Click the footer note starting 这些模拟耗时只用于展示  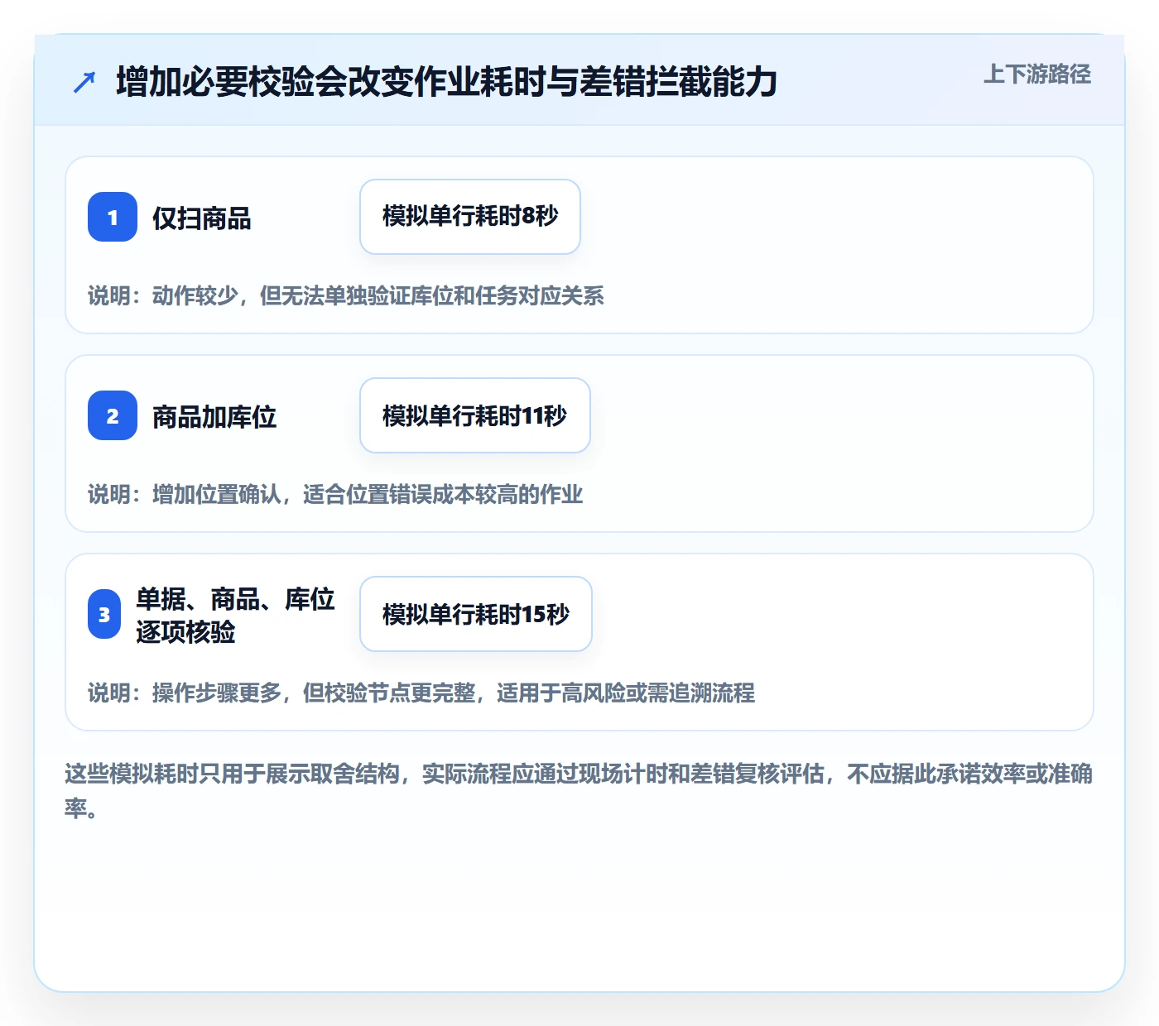pyautogui.click(x=579, y=790)
